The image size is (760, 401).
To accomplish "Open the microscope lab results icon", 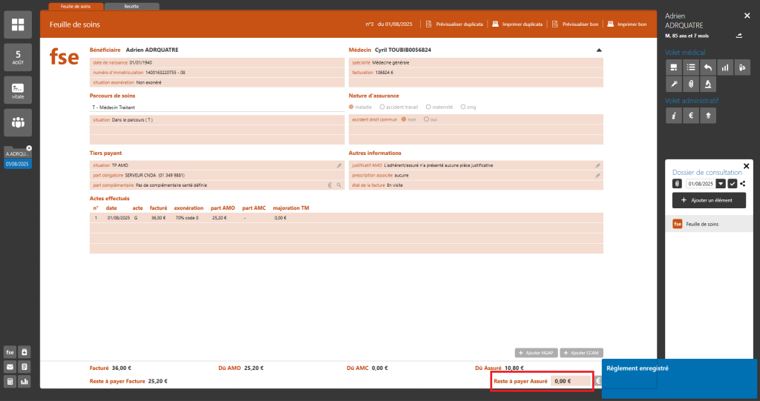I will 708,84.
